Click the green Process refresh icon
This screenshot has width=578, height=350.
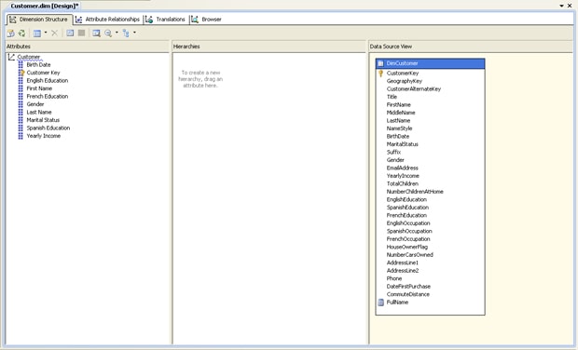click(21, 34)
